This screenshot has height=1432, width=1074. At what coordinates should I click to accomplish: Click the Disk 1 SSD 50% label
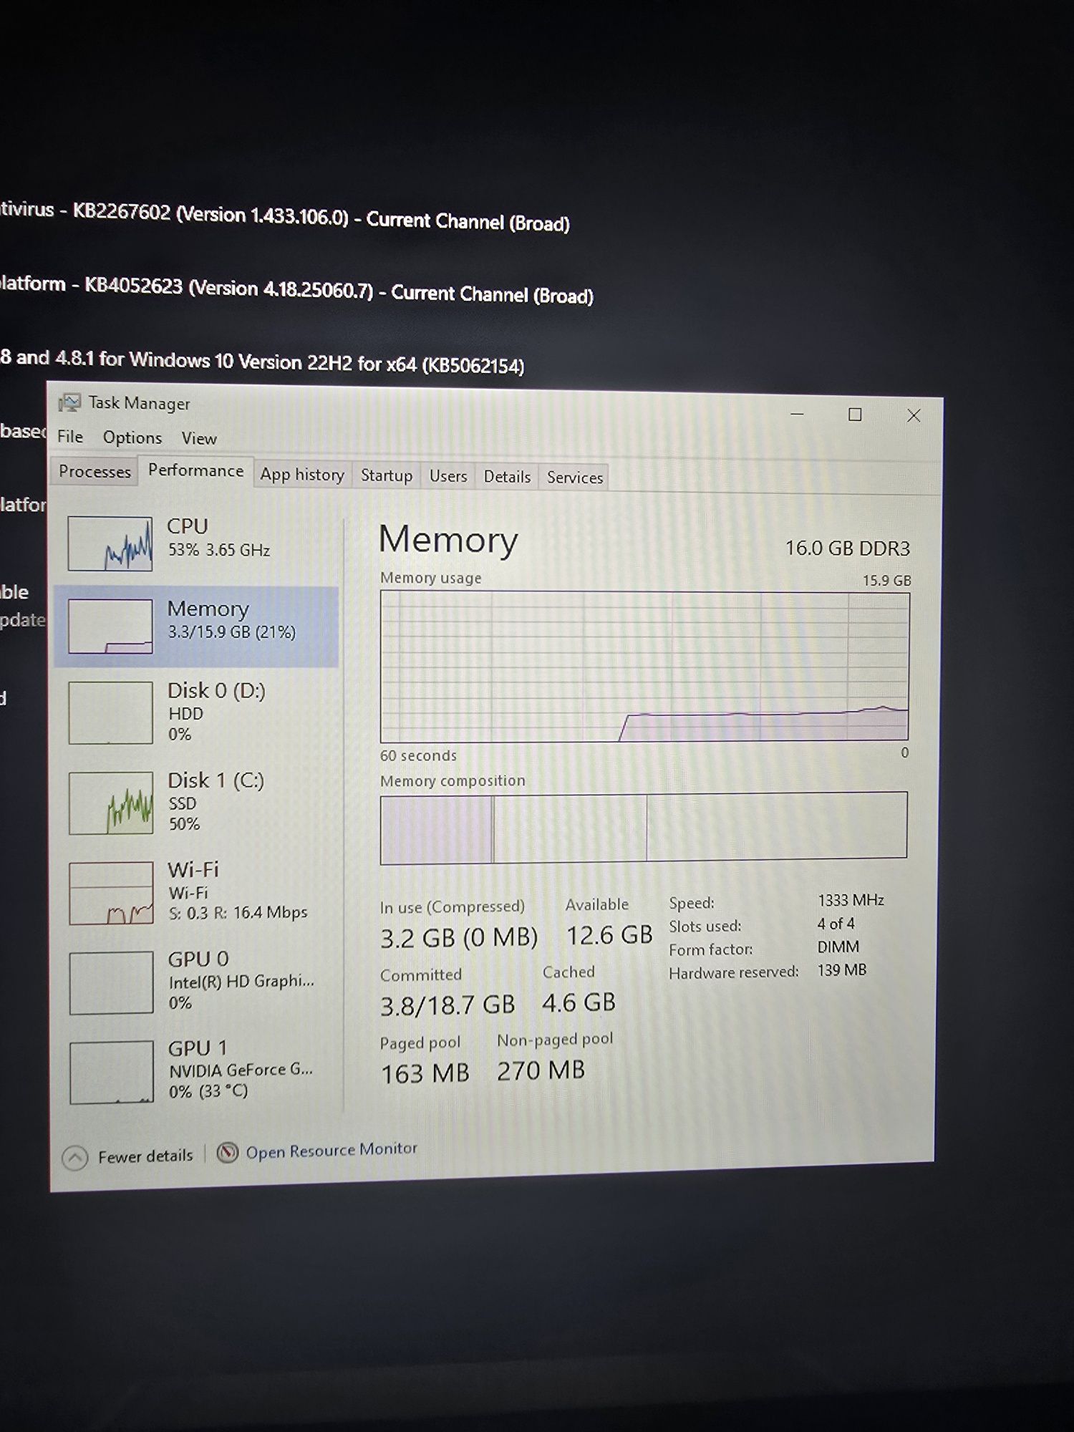pyautogui.click(x=216, y=801)
